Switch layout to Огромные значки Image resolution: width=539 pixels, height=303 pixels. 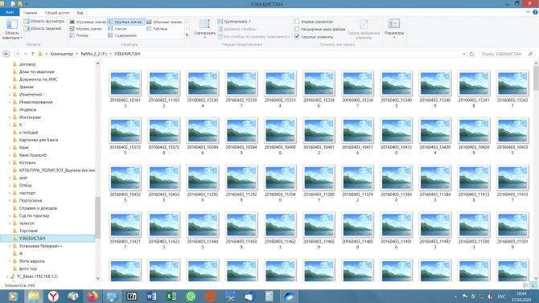point(88,22)
